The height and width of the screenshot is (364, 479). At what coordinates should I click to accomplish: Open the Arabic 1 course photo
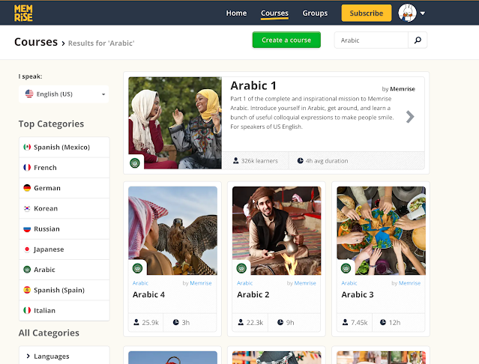175,123
